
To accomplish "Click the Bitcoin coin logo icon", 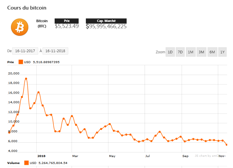I will [x=19, y=27].
